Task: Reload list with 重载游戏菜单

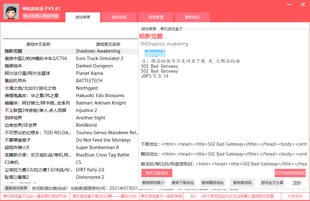Action: [x=16, y=188]
